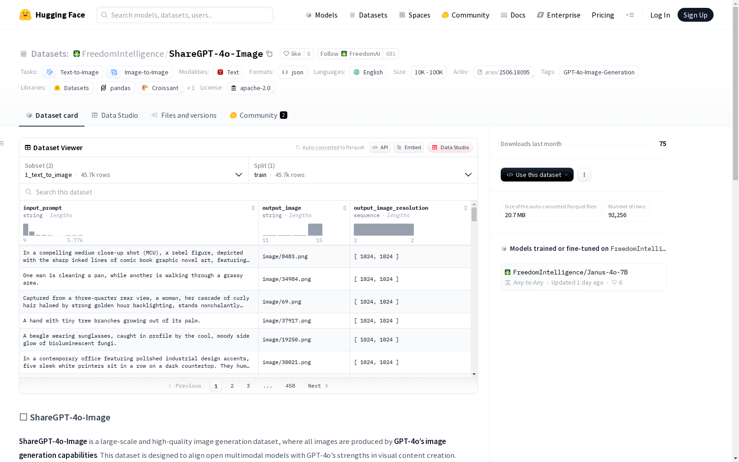
Task: Click the Previous page button
Action: point(185,386)
